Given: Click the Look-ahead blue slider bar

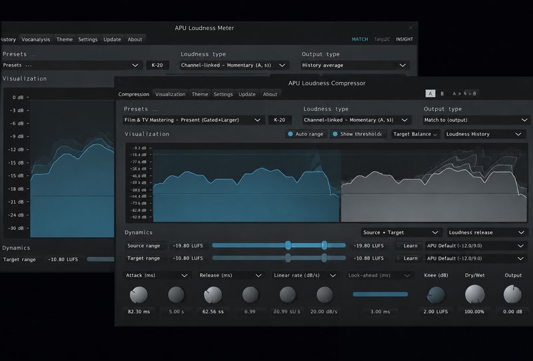Looking at the screenshot, I should point(380,294).
